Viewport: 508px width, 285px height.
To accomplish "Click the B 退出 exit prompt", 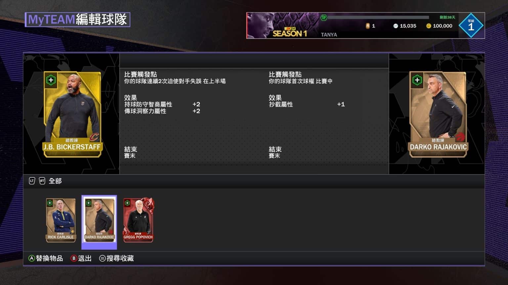I will 81,258.
